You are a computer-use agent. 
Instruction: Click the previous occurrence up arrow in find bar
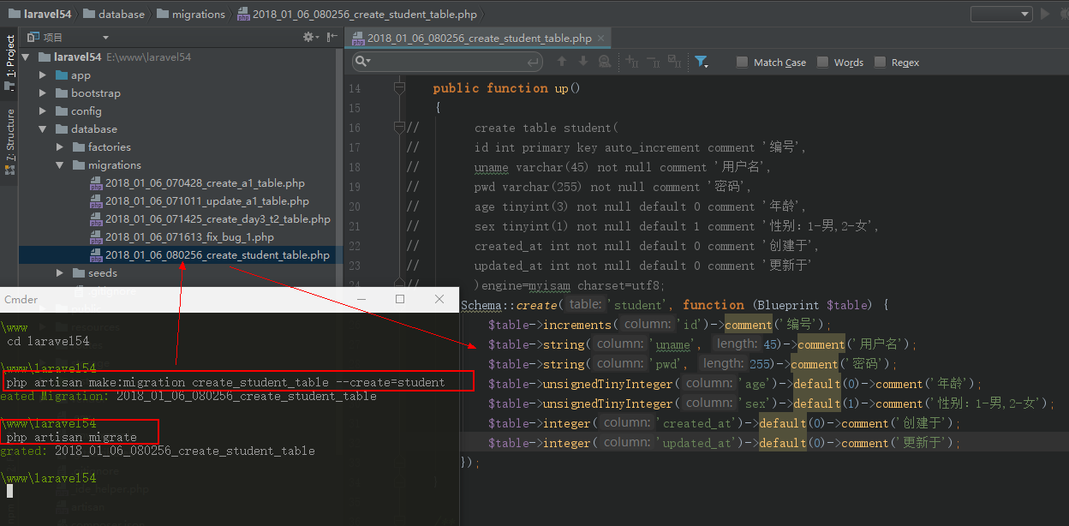[x=562, y=62]
